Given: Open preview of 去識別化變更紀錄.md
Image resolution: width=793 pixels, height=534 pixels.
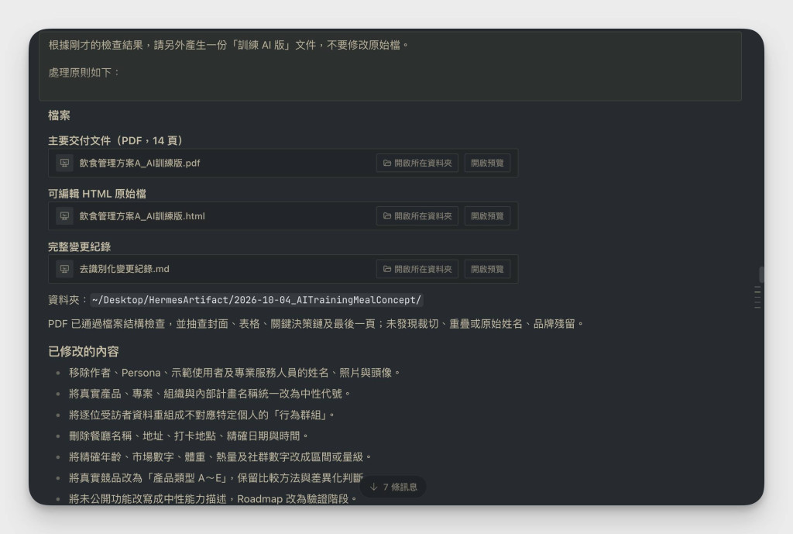Looking at the screenshot, I should point(487,269).
